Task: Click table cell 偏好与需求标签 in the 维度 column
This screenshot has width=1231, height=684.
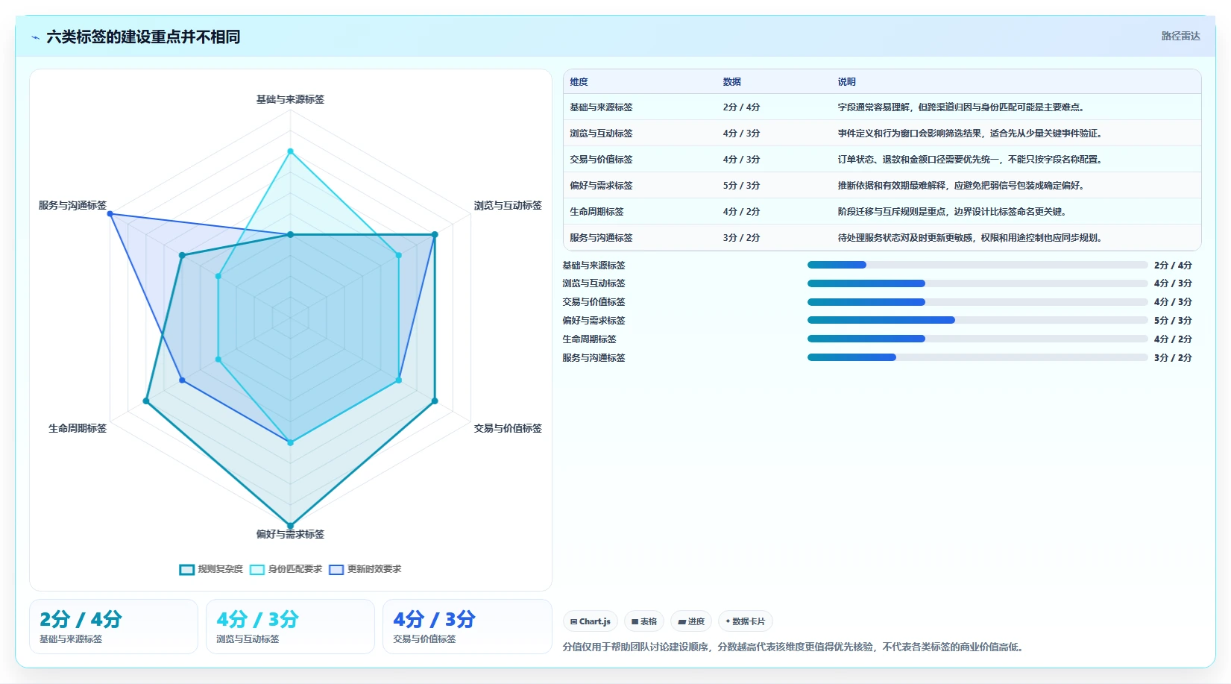Action: pyautogui.click(x=601, y=186)
